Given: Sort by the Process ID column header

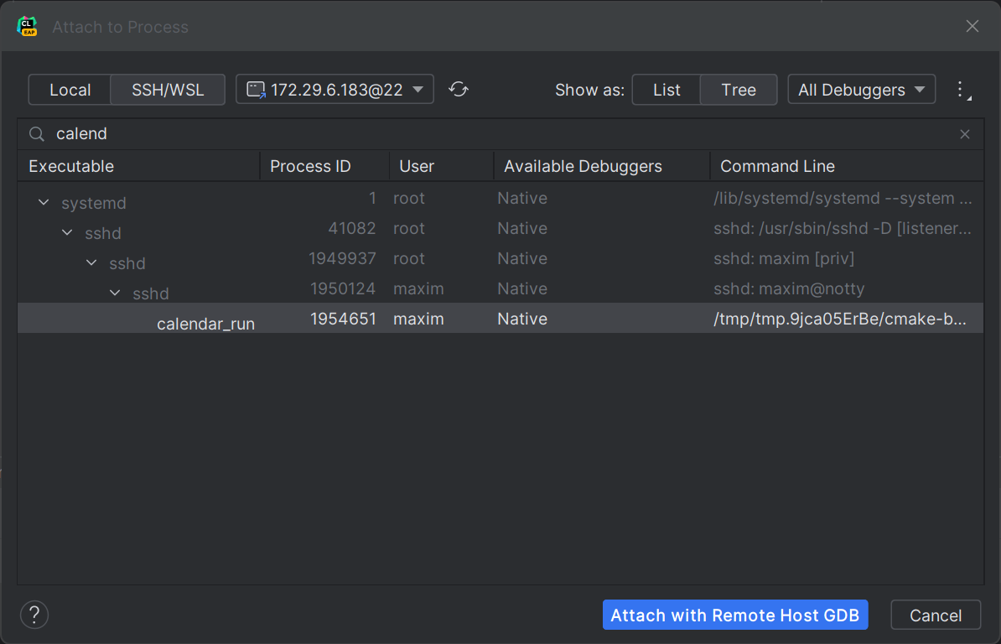Looking at the screenshot, I should [x=324, y=166].
